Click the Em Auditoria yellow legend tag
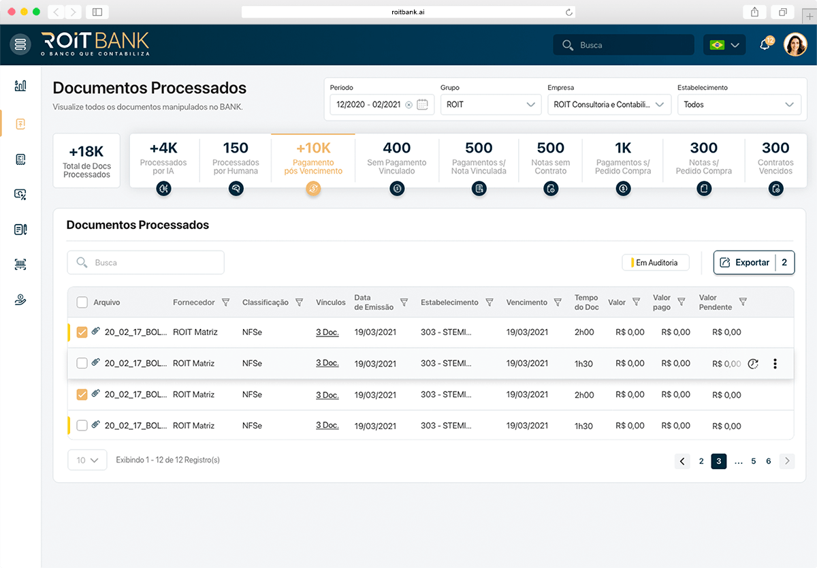 pyautogui.click(x=655, y=262)
